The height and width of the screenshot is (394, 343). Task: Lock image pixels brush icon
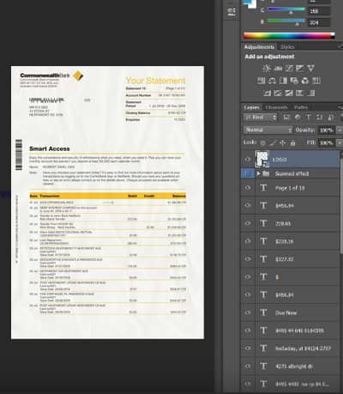(x=273, y=142)
